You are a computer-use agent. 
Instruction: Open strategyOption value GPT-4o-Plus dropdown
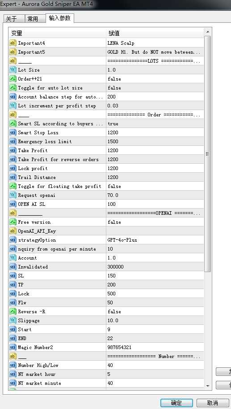(x=155, y=240)
